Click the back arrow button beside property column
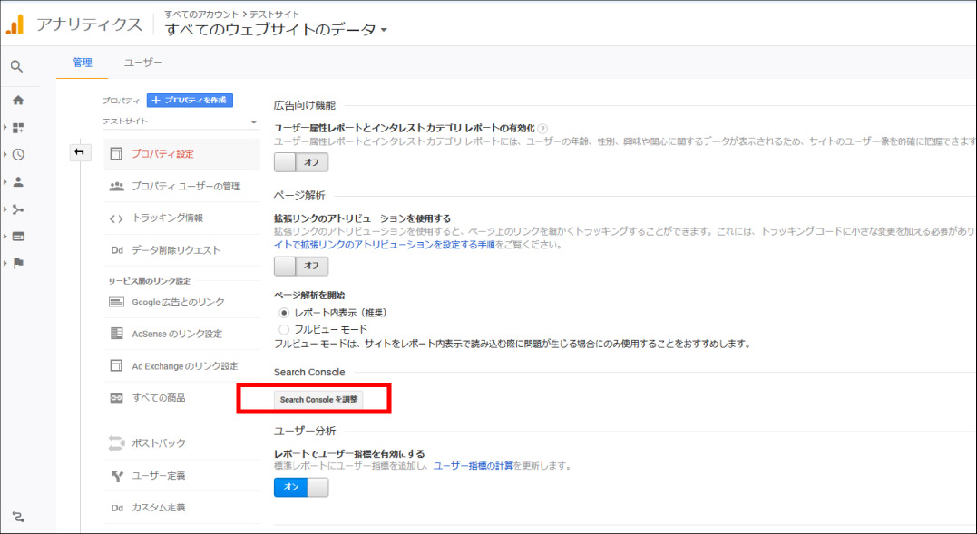 [79, 152]
